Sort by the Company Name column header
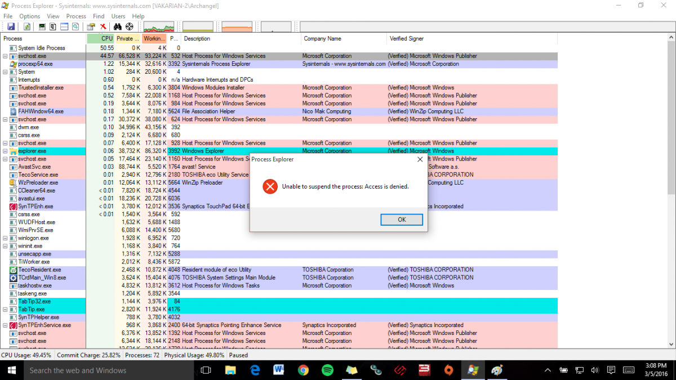Screen dimensions: 676x380 point(344,38)
